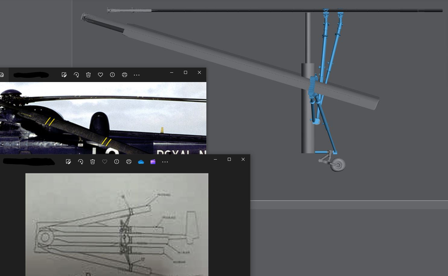Click the OneDrive cloud icon
Viewport: 448px width, 276px height.
[x=141, y=162]
